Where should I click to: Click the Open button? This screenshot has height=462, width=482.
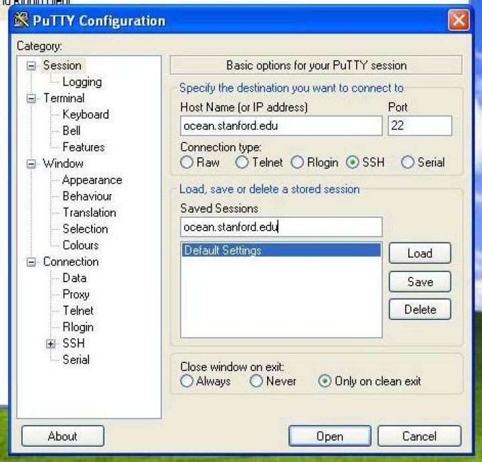pyautogui.click(x=330, y=436)
